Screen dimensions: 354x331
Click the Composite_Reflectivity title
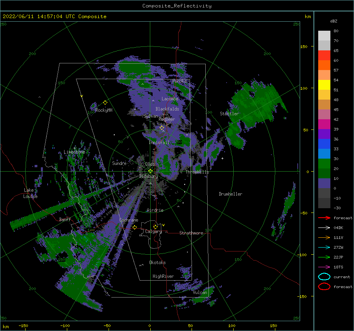177,6
